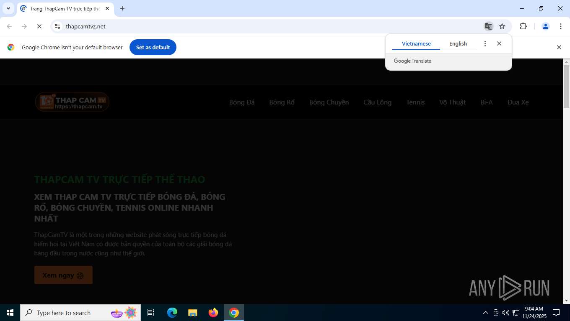Open network settings tray icon
Viewport: 570px width, 321px height.
(x=516, y=313)
